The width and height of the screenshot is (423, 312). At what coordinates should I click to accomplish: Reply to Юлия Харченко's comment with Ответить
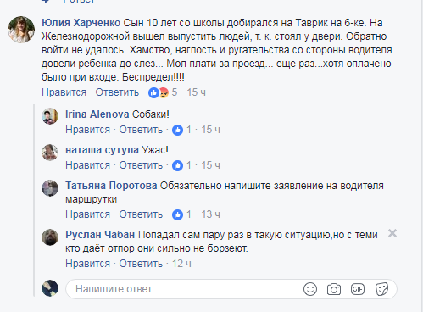coord(117,92)
